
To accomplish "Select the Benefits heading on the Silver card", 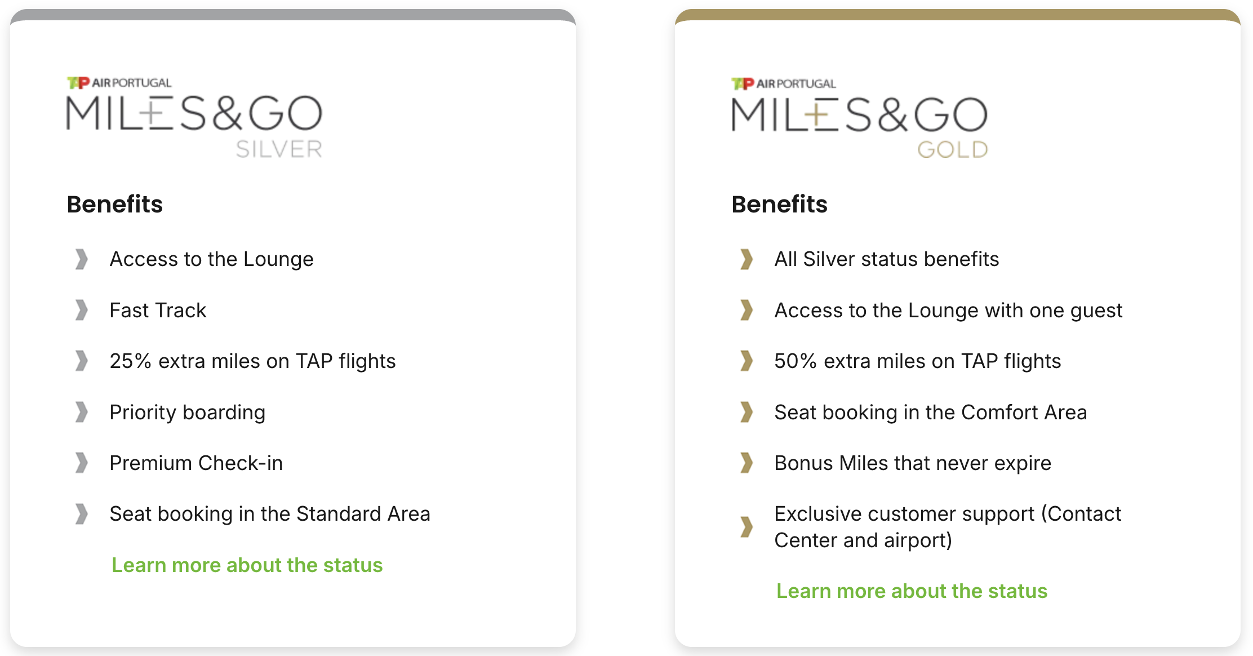I will [x=114, y=205].
